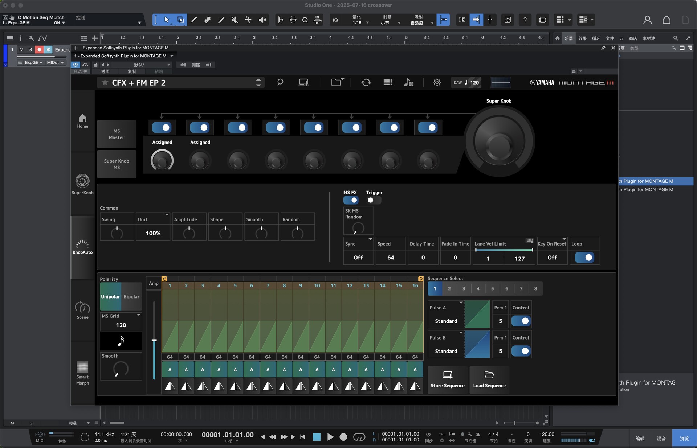Open the 文件 browser tab
Image resolution: width=697 pixels, height=448 pixels.
pos(610,38)
